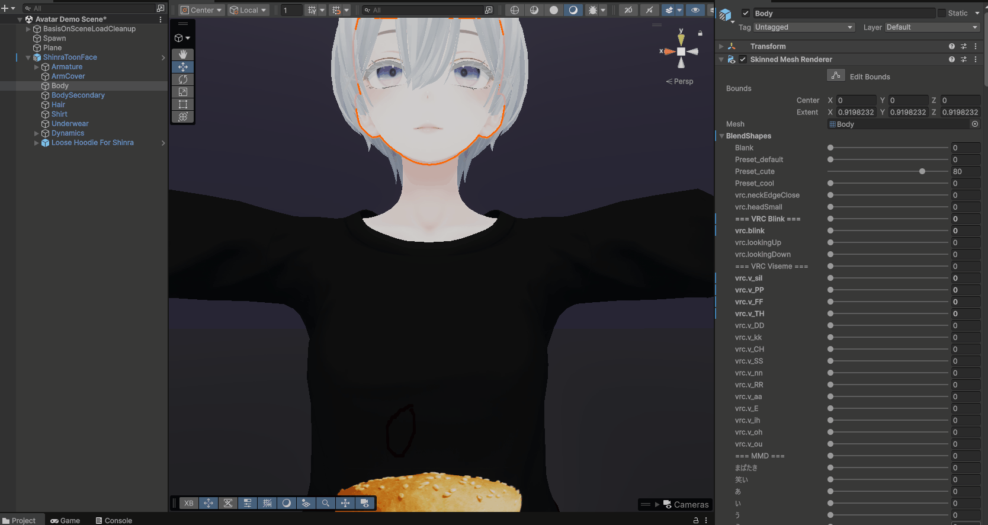Disable the Skinned Mesh Renderer checkbox

coord(743,59)
